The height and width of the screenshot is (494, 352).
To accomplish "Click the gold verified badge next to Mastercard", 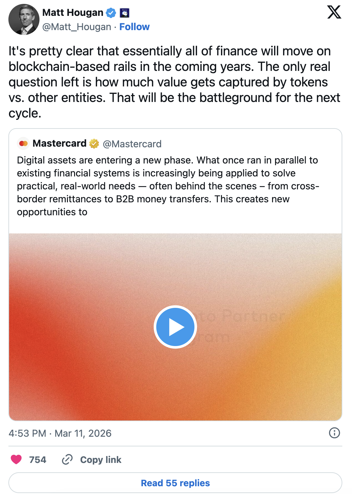I will pos(94,143).
